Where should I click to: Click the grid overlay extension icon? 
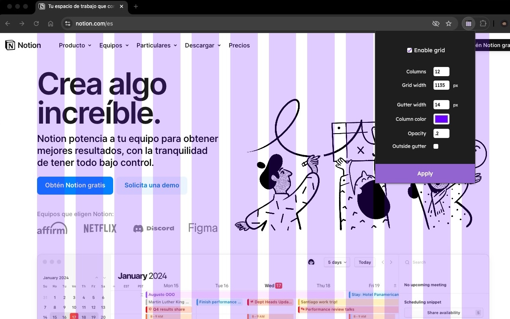pyautogui.click(x=469, y=24)
